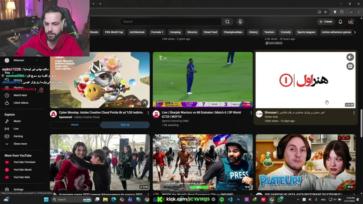Open options for Adobe Cyber Monday ad
363x204 pixels.
(x=148, y=113)
